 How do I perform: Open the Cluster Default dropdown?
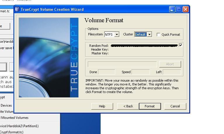(x=149, y=35)
